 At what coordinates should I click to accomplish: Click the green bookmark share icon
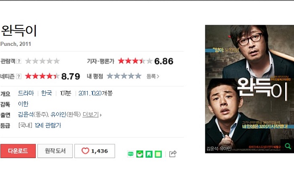click(x=149, y=154)
